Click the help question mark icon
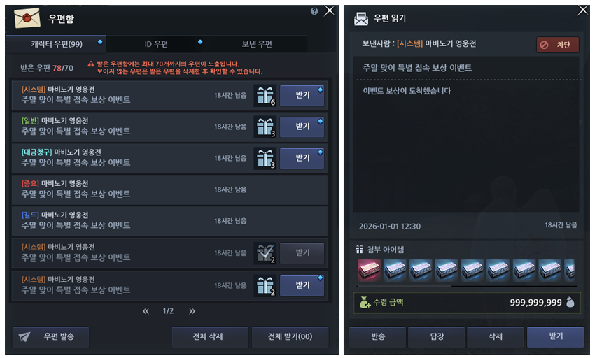Image resolution: width=595 pixels, height=358 pixels. [x=314, y=11]
